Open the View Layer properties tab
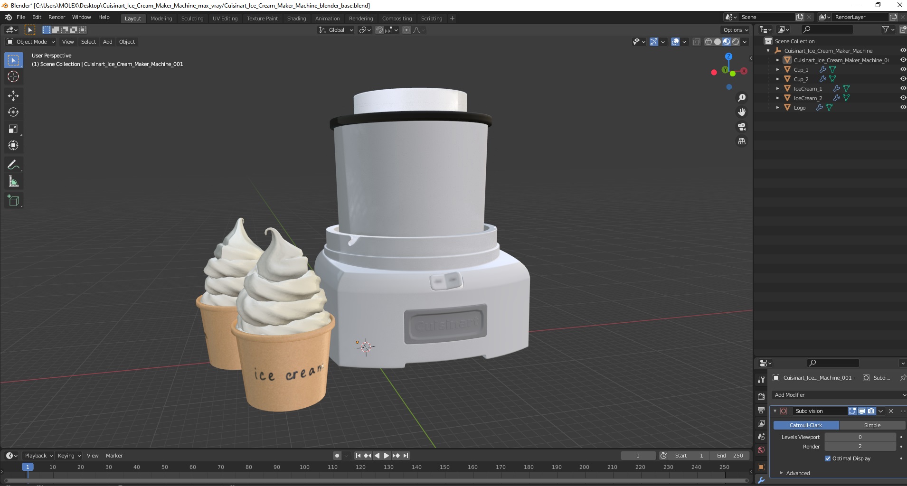The width and height of the screenshot is (907, 486). tap(761, 423)
